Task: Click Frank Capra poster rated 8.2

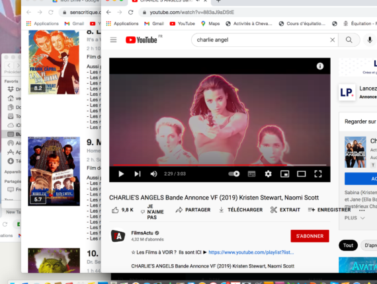Action: click(x=54, y=62)
